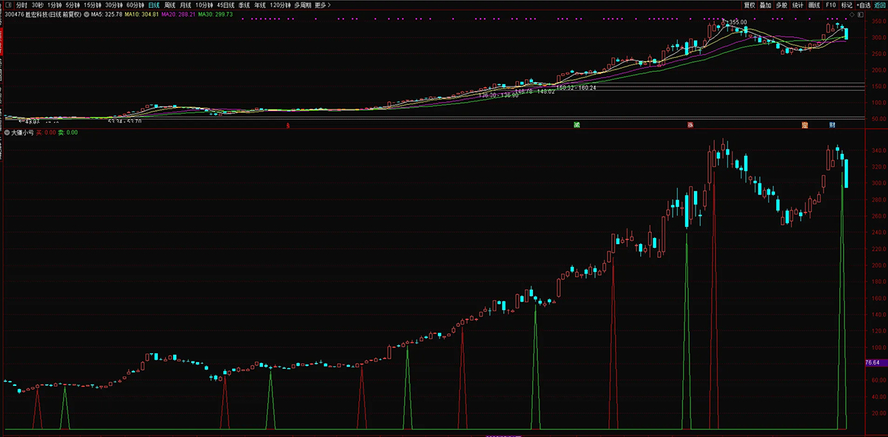Screen dimensions: 888x437
Task: Open the 多股 multi-stock button
Action: pyautogui.click(x=781, y=4)
